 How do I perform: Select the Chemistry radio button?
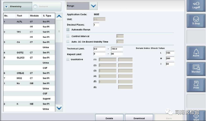(6, 6)
